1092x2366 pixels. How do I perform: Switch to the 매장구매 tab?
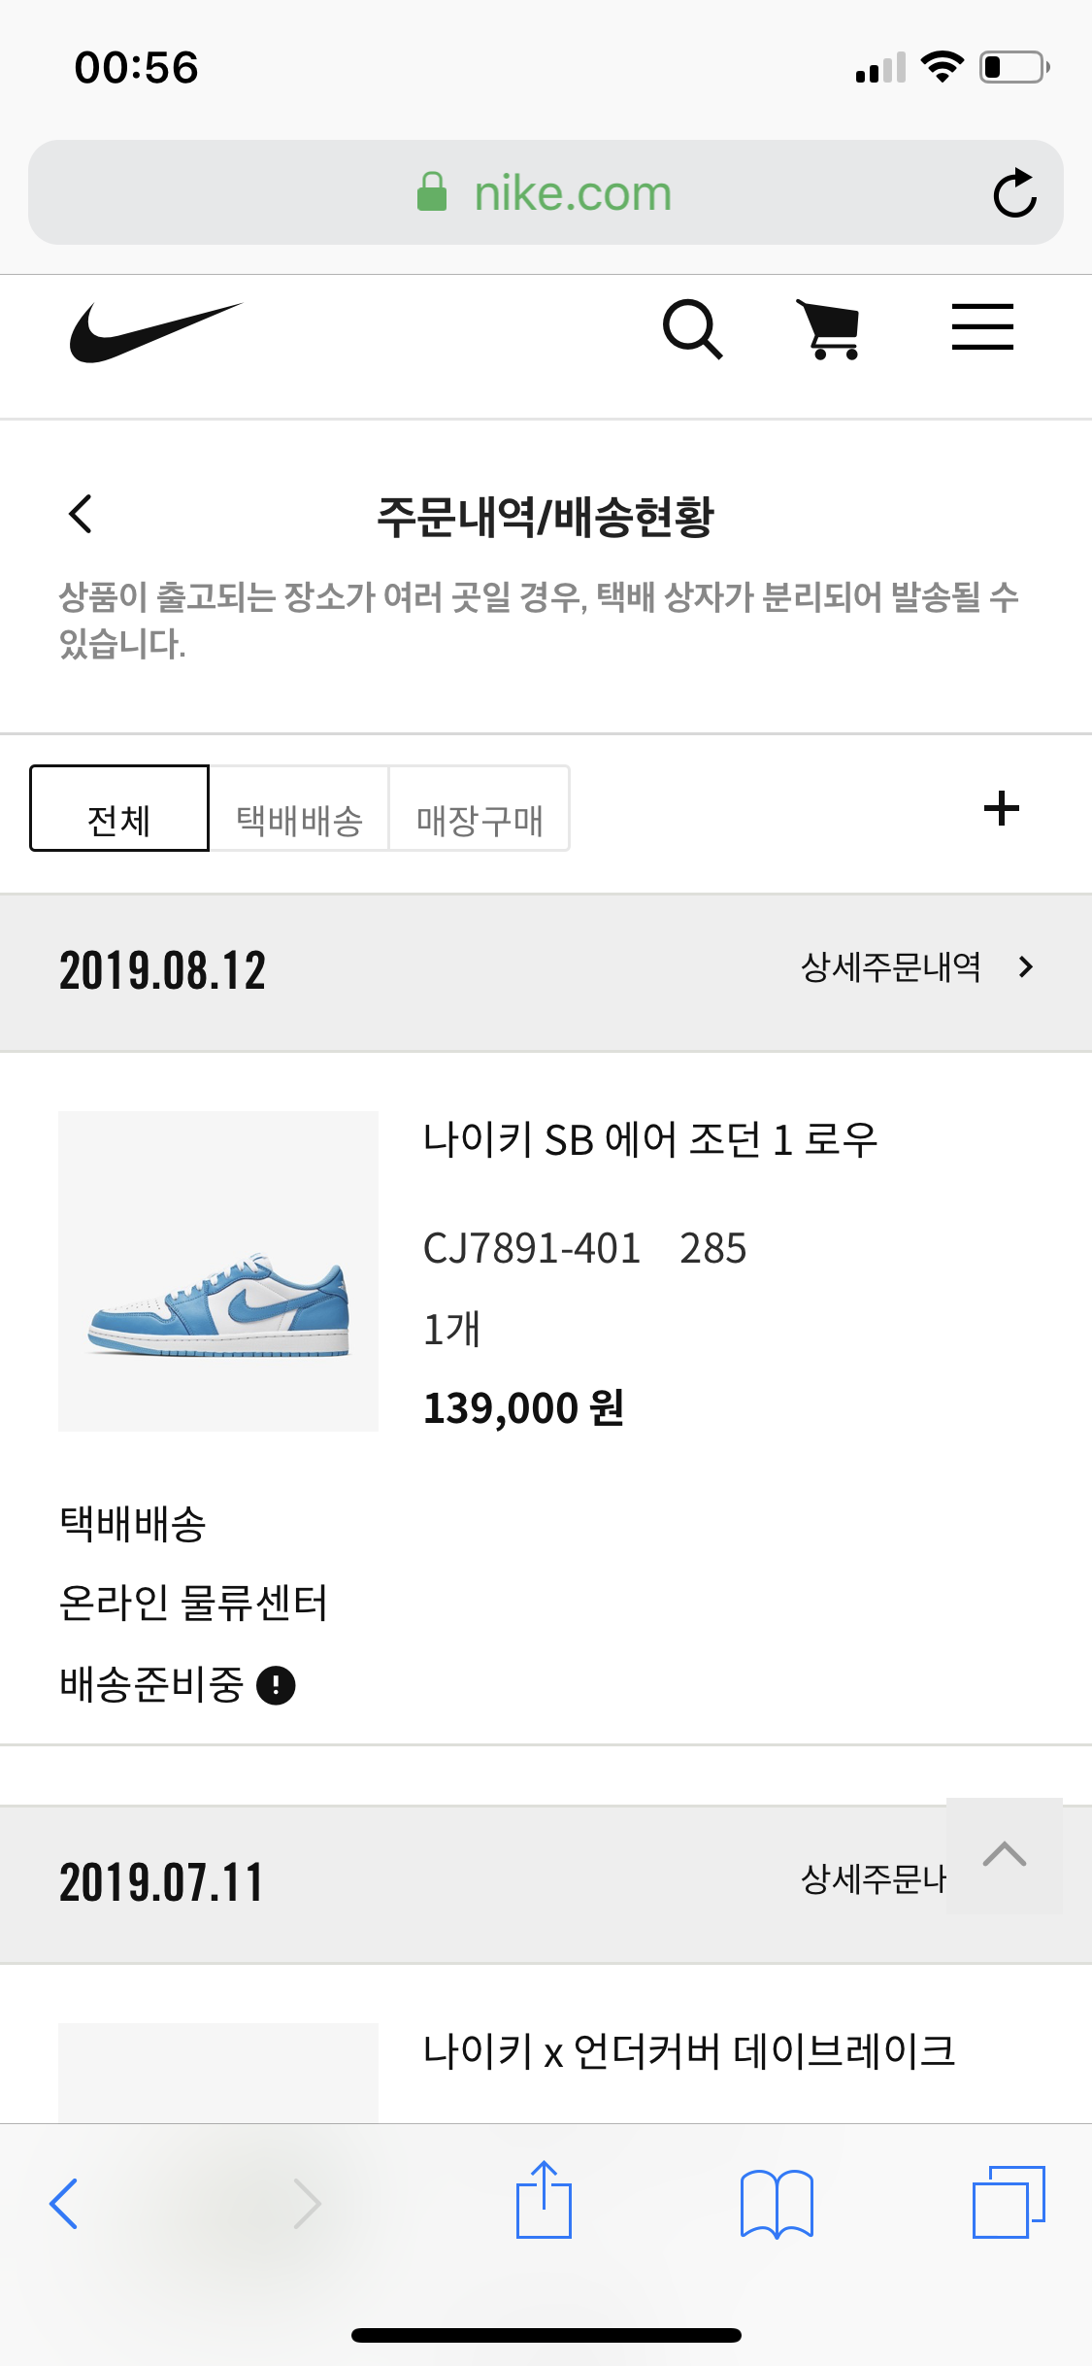[x=480, y=809]
